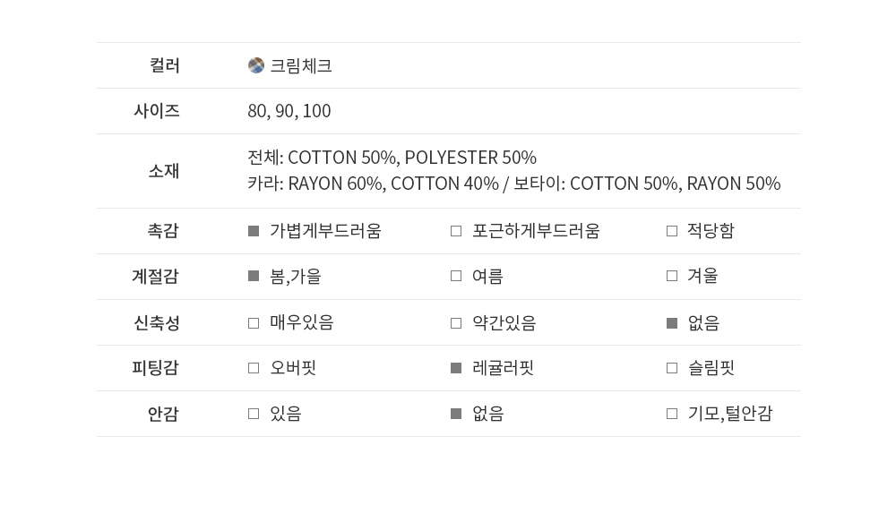Check the 슬림핏 fit checkbox

(672, 368)
